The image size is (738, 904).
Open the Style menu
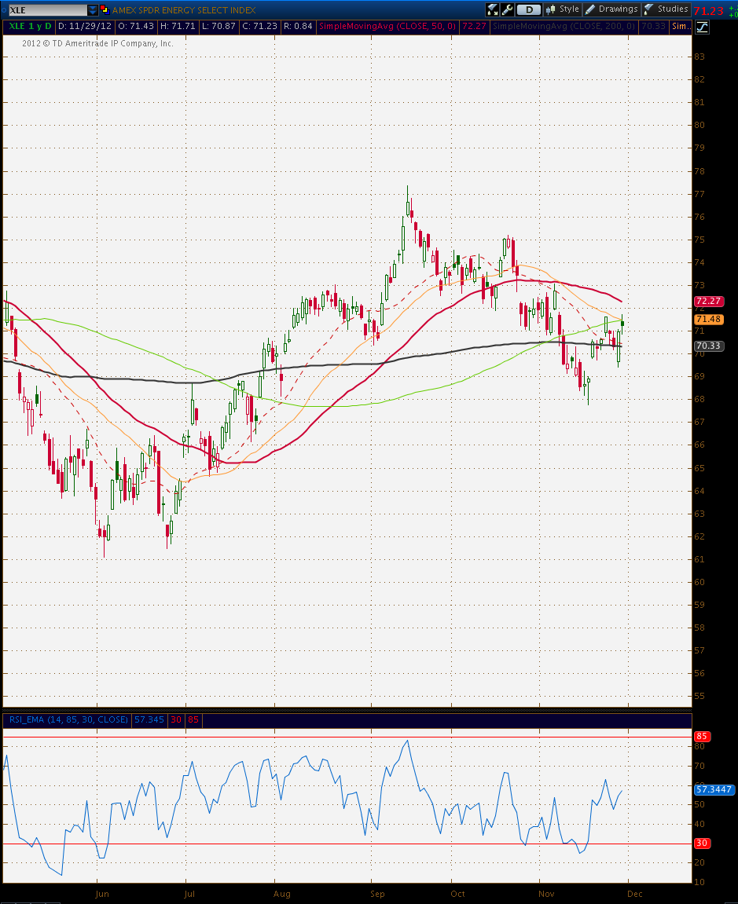pos(562,9)
